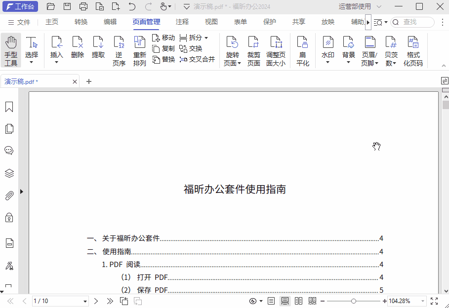
Task: Select the 手型工具 (Hand tool)
Action: pos(10,49)
